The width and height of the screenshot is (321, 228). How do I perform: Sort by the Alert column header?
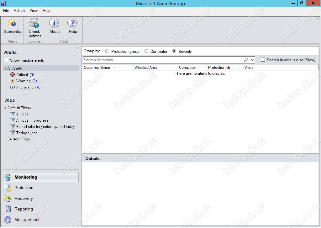point(281,68)
